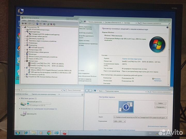This screenshot has height=139, width=186.
Task: Click Local Disk (C:) drive icon
Action: tap(23, 104)
